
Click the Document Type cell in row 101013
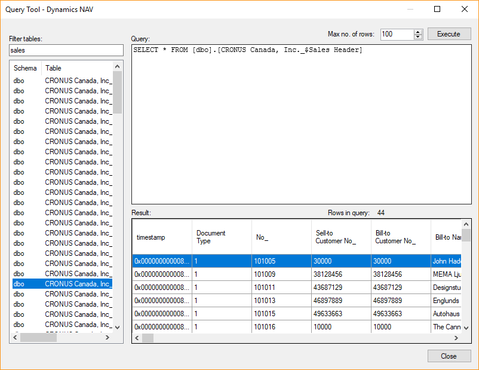click(x=222, y=301)
